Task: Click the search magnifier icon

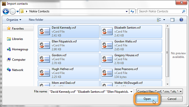Action: click(x=183, y=11)
